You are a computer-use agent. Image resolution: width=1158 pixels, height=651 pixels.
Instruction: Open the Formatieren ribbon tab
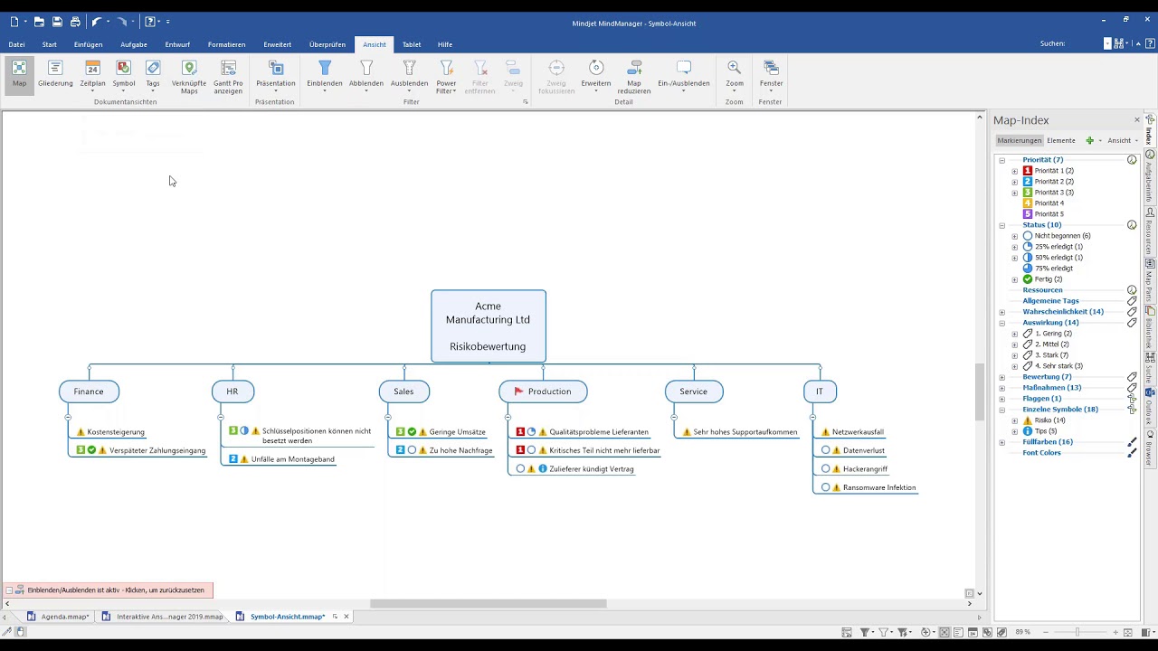coord(226,44)
